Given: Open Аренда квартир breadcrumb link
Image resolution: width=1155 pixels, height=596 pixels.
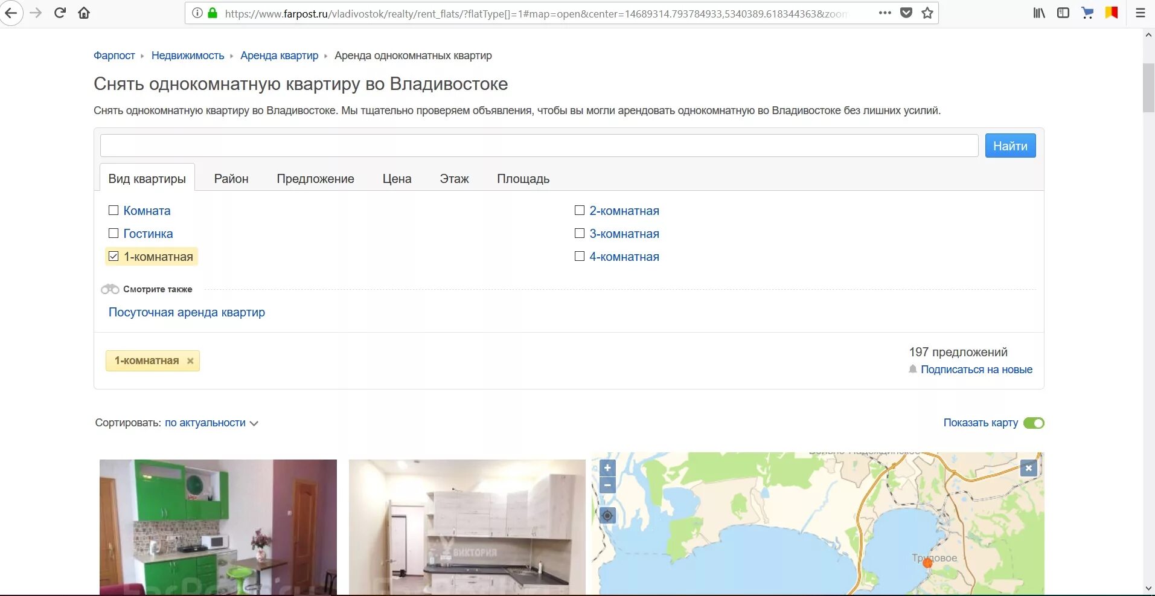Looking at the screenshot, I should [279, 56].
